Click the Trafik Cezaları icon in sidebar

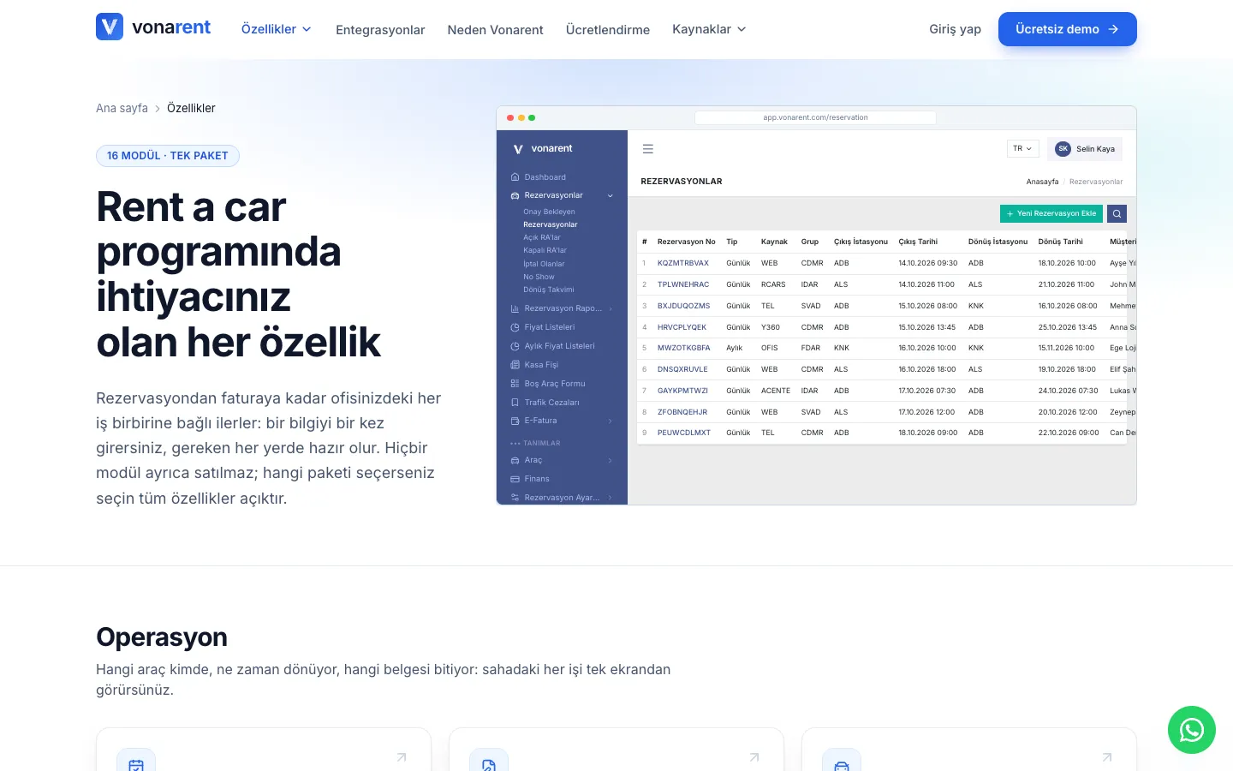515,403
